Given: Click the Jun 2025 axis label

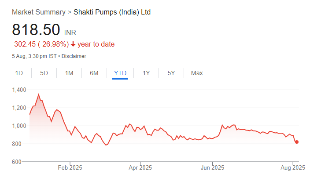Looking at the screenshot, I should pyautogui.click(x=212, y=167).
